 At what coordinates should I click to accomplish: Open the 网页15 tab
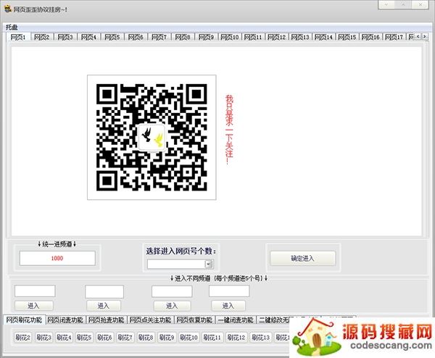[x=347, y=37]
